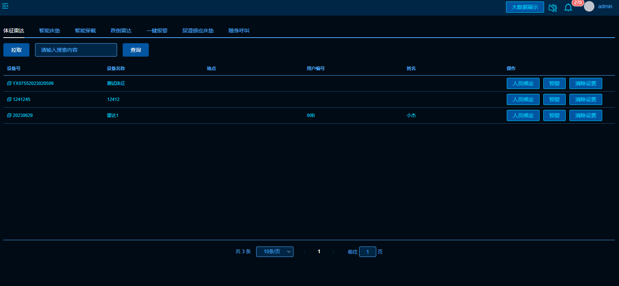Collapse the sidebar with the menu icon
The image size is (619, 286).
5,6
